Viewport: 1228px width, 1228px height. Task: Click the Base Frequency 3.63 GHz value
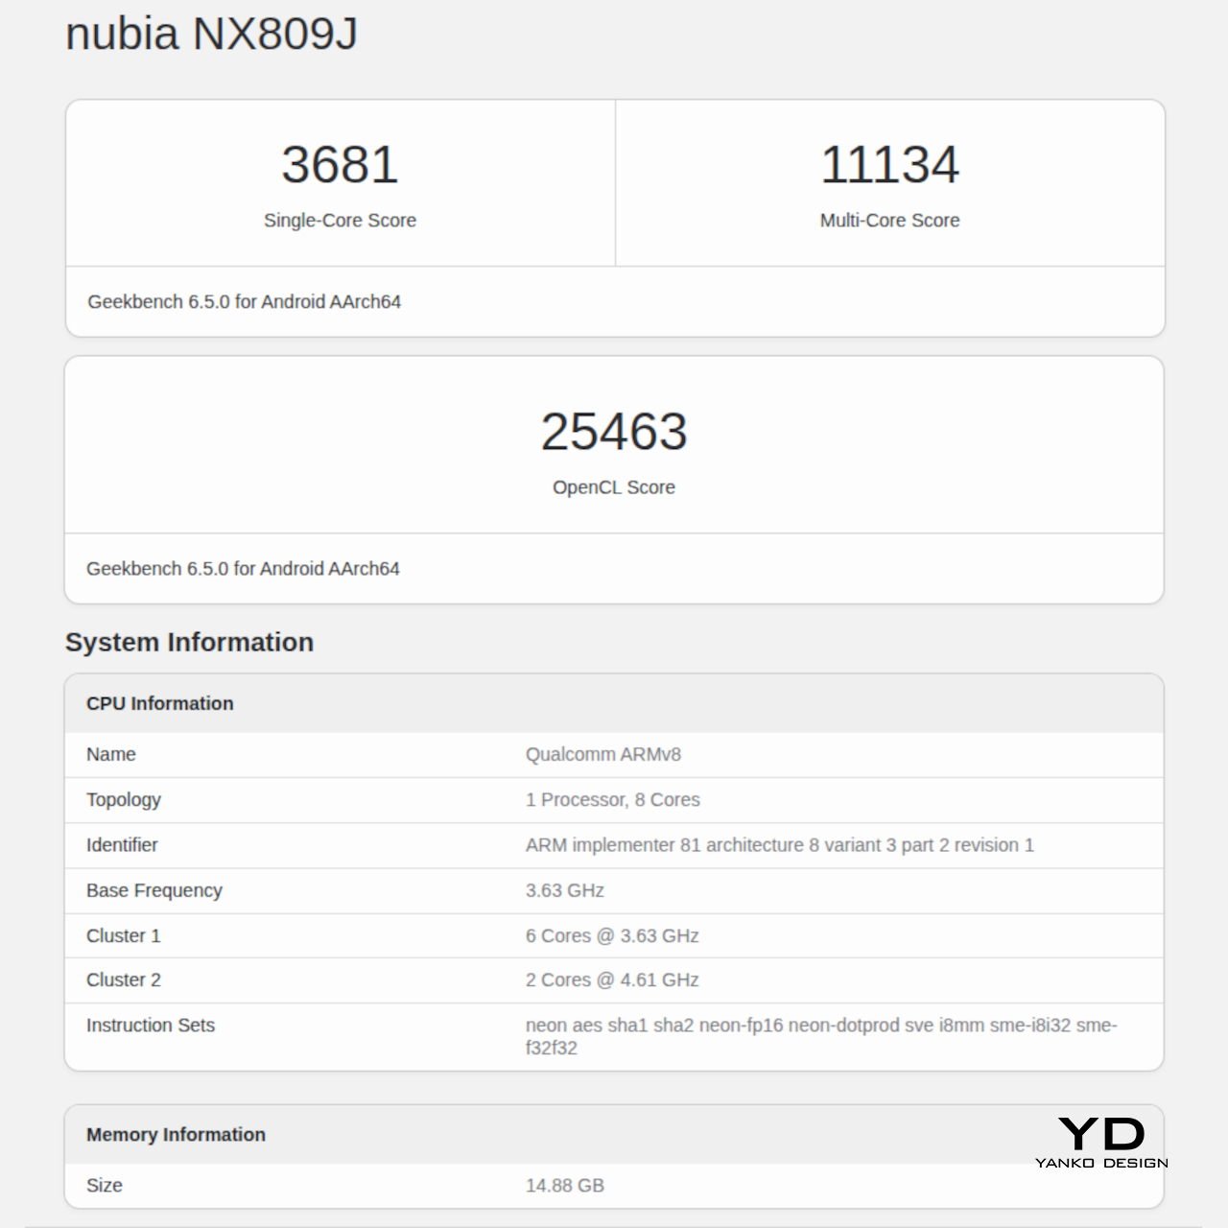point(564,890)
